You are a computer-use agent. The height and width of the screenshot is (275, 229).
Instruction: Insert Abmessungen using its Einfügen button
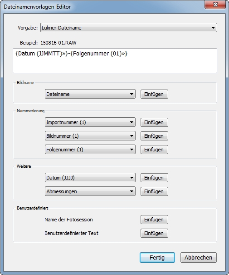[x=154, y=191]
